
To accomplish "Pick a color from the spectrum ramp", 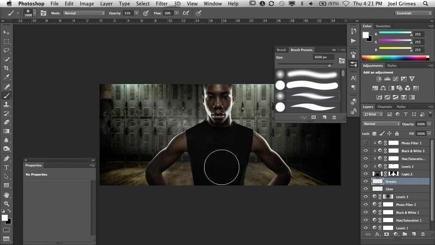I will (x=395, y=58).
